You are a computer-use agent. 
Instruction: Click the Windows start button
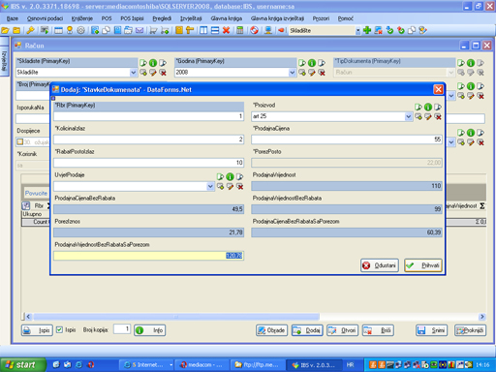point(22,365)
